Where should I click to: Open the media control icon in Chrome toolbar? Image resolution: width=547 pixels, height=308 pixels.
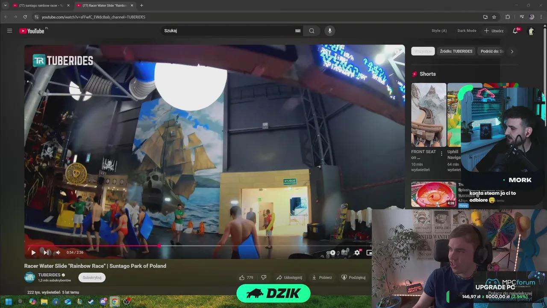point(522,17)
